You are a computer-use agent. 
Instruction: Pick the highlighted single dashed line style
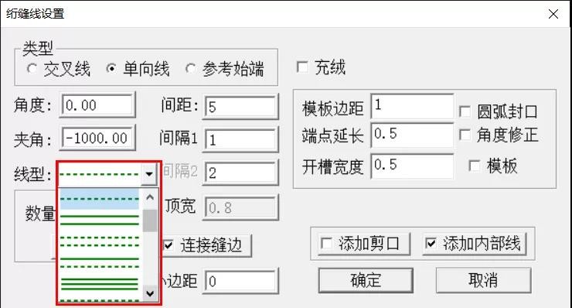[100, 199]
